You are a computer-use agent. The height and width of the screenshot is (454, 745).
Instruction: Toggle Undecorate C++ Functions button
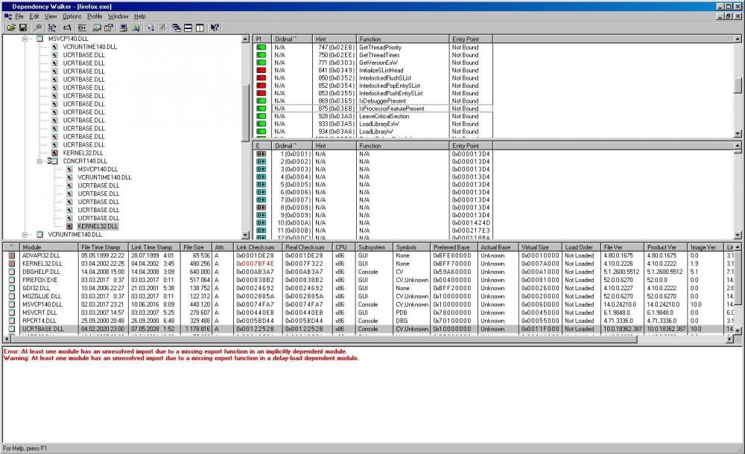click(x=82, y=28)
